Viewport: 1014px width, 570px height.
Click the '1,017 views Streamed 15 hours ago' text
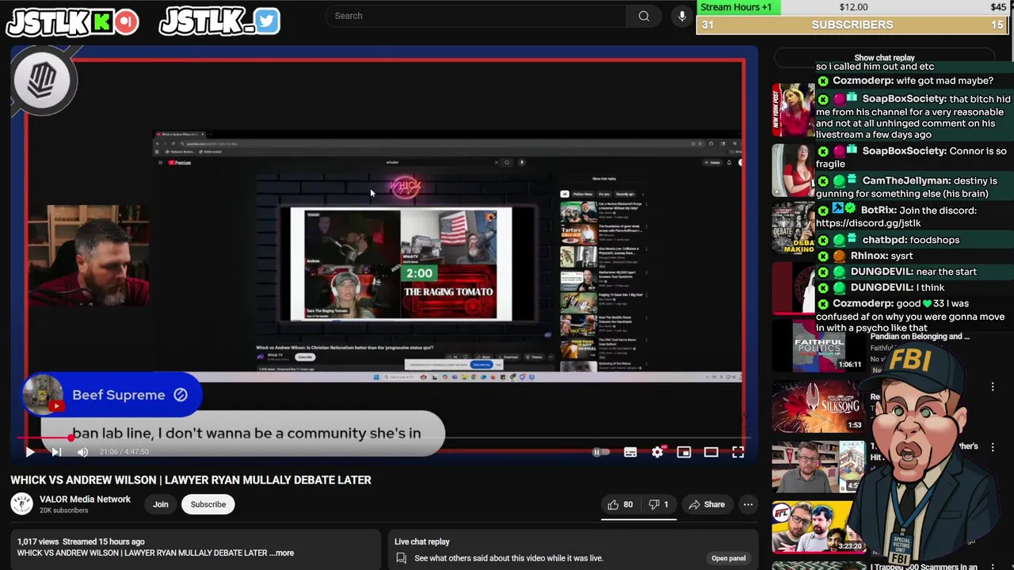(81, 541)
